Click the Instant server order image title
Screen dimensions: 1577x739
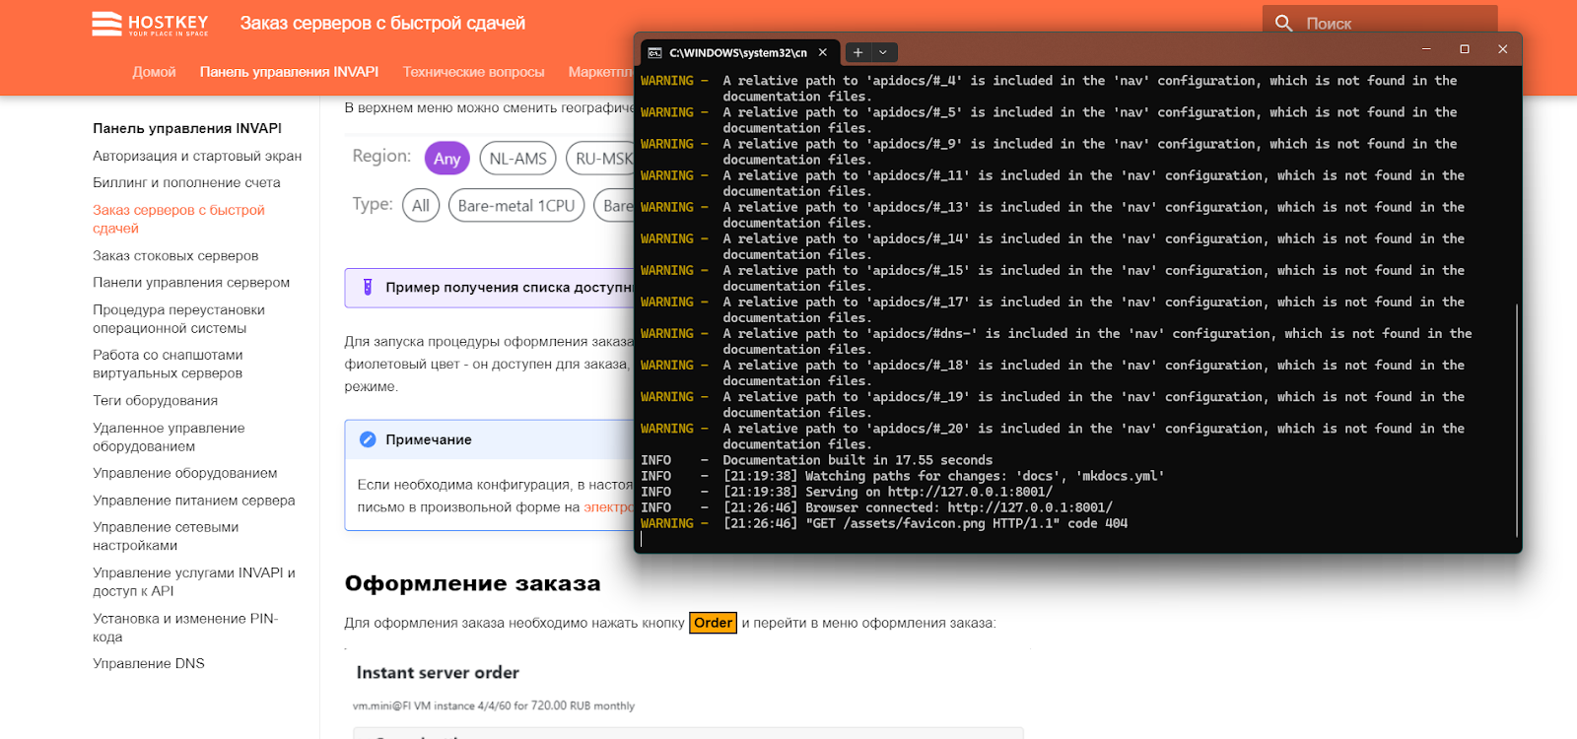438,672
